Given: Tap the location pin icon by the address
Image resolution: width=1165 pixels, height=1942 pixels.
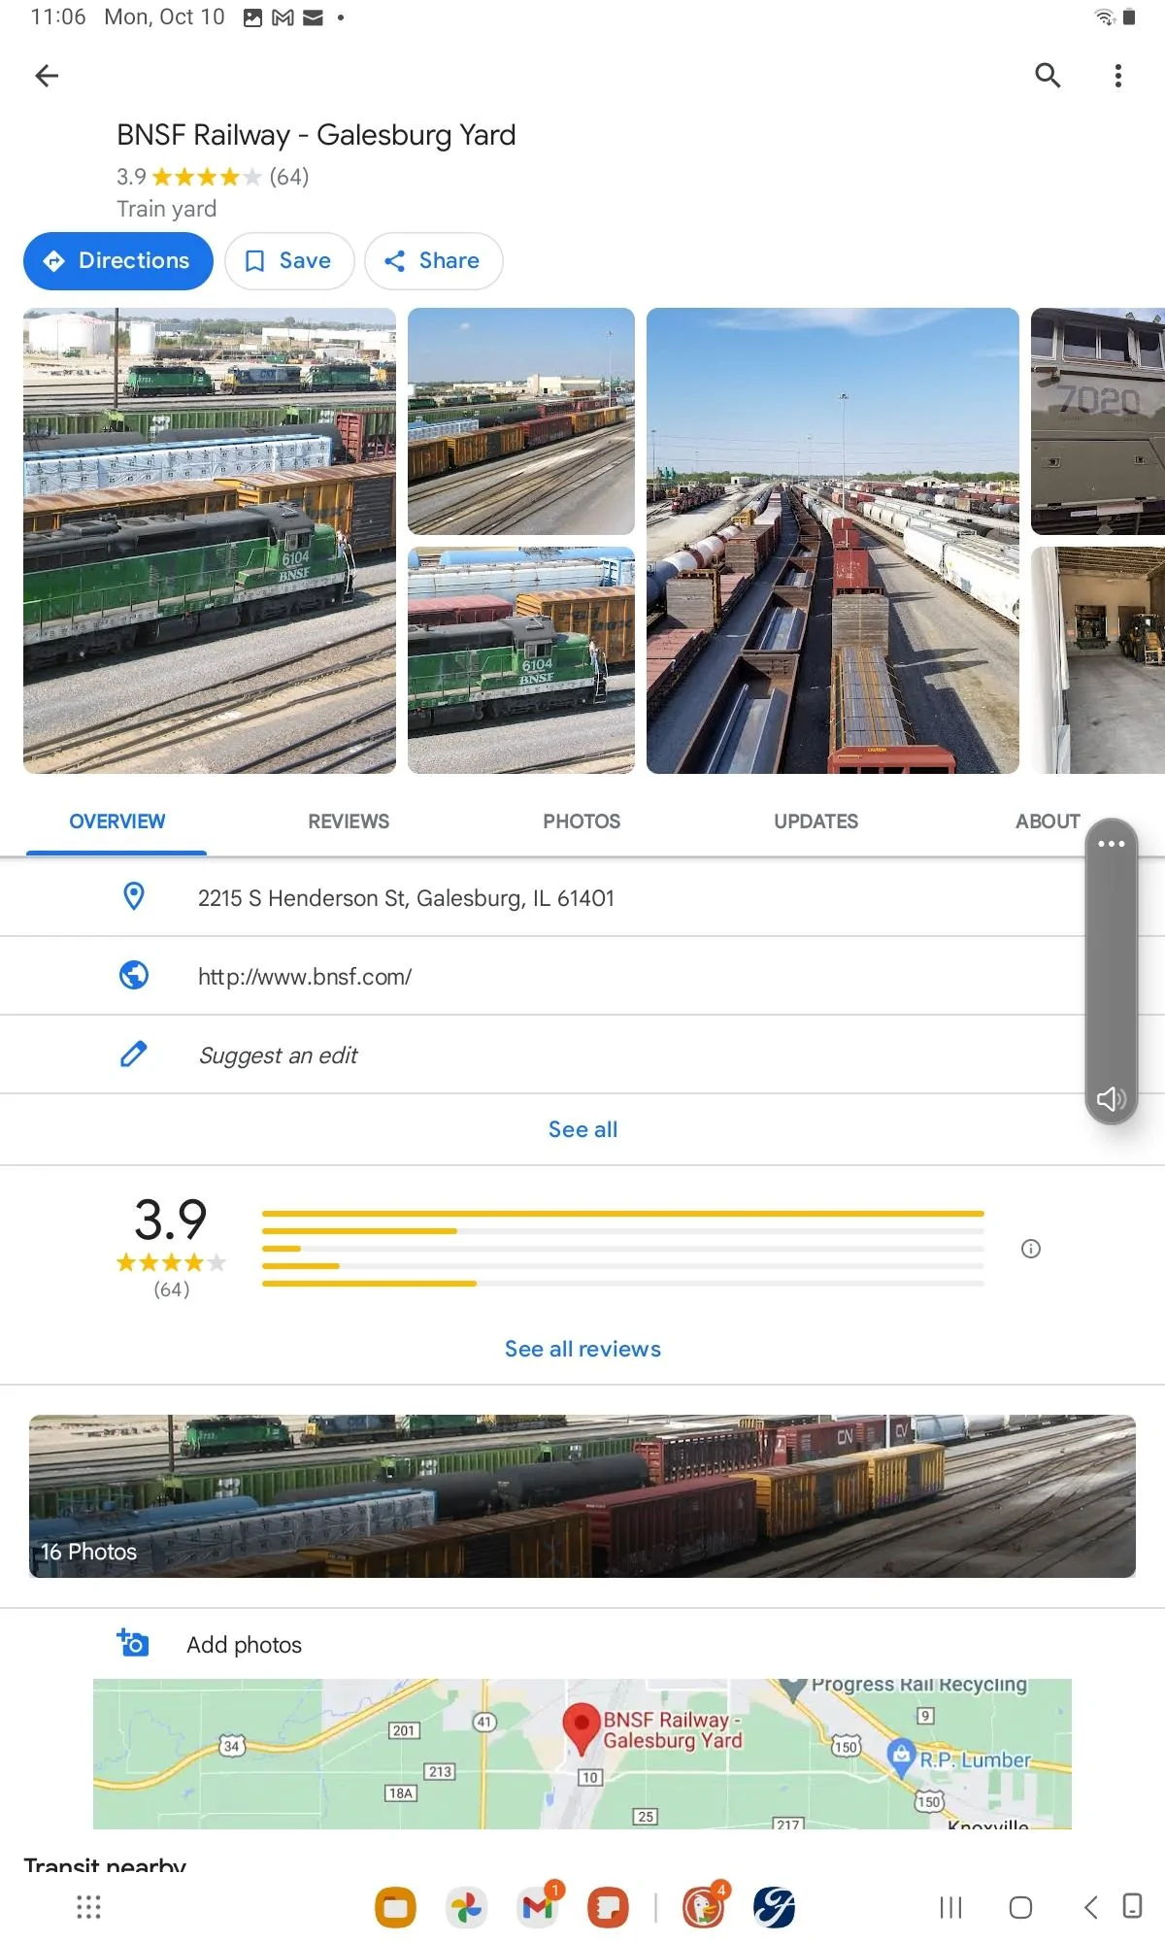Looking at the screenshot, I should click(x=134, y=896).
